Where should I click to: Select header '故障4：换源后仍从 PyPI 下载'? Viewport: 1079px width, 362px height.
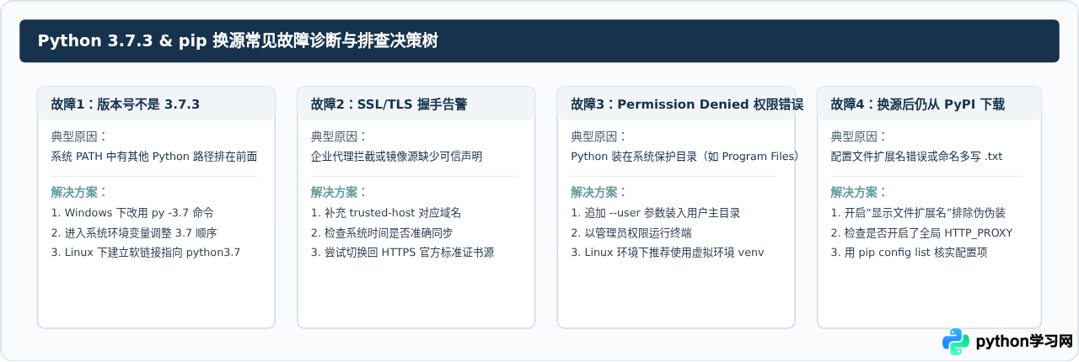917,104
